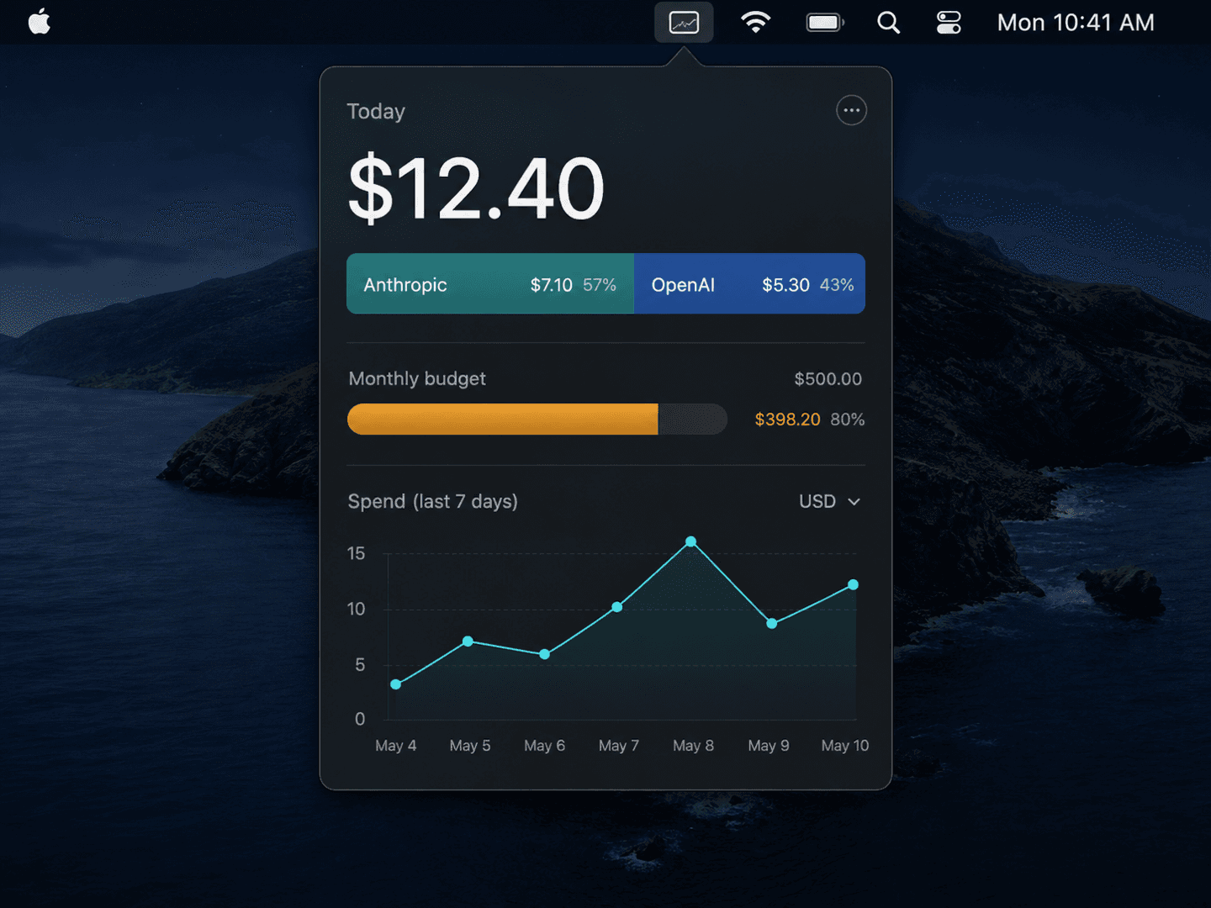Click the Today heading
Screen dimensions: 1211x908
click(x=376, y=112)
